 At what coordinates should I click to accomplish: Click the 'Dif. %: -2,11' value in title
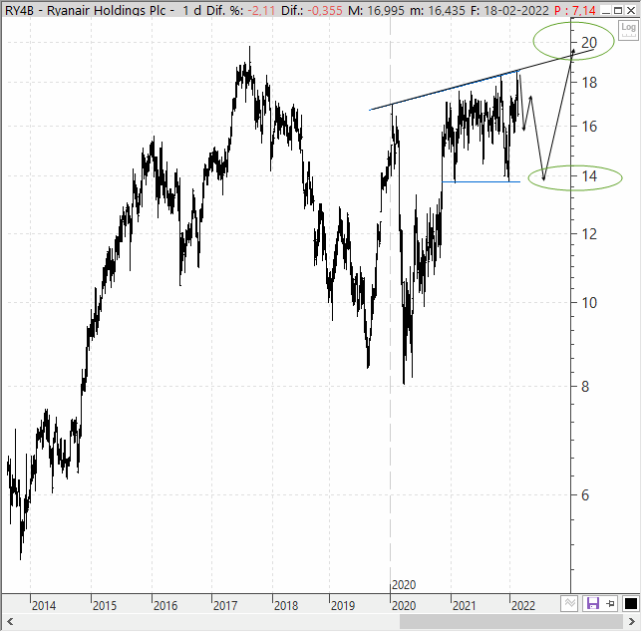coord(240,10)
